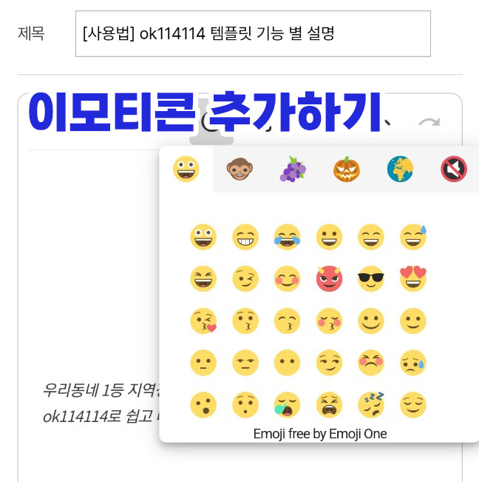Insert the red devil horns emoji

tap(329, 279)
